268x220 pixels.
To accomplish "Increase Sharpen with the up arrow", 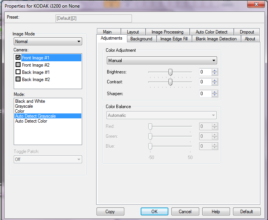I will tap(214, 92).
